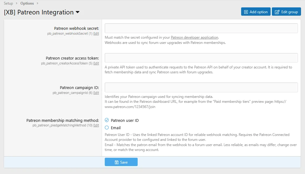Viewport: 305px width, 174px height.
Task: Edit the pb_patreon_campaignId option
Action: [x=96, y=93]
